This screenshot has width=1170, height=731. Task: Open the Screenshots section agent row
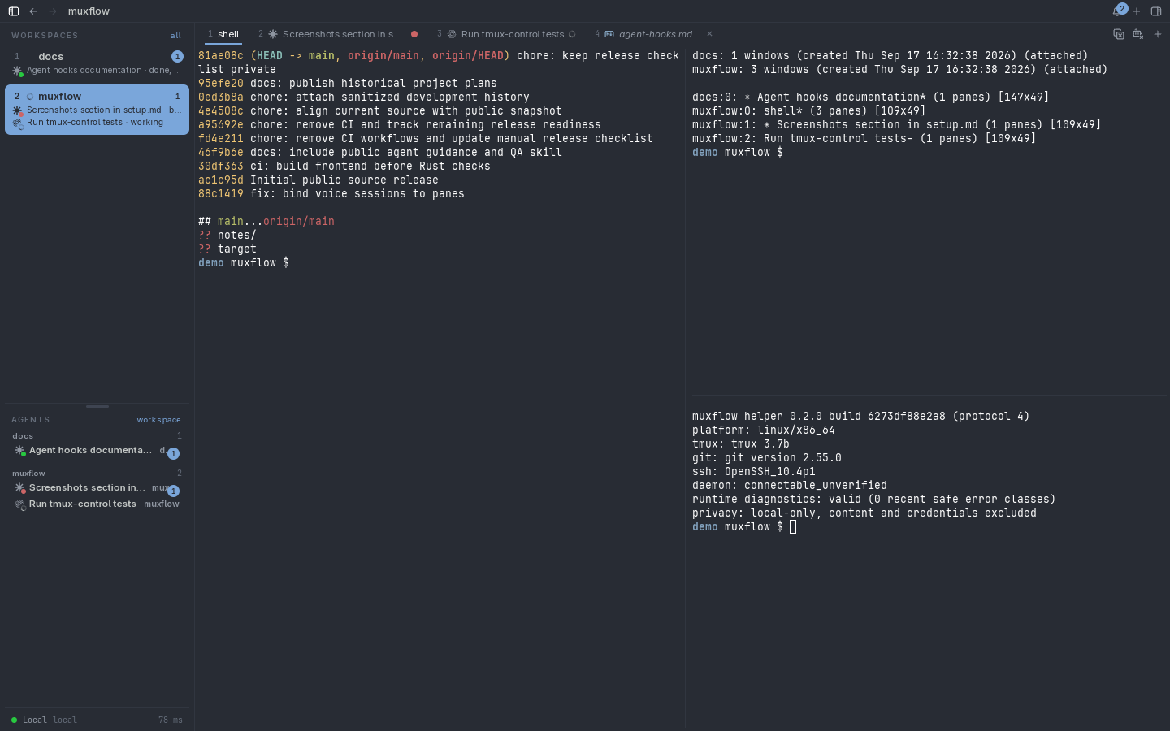point(97,488)
